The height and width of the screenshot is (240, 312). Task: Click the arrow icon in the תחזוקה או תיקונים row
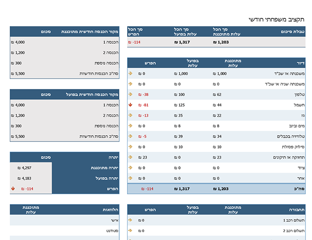point(130,157)
